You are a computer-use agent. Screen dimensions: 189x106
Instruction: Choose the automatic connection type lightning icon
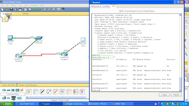coord(29,92)
